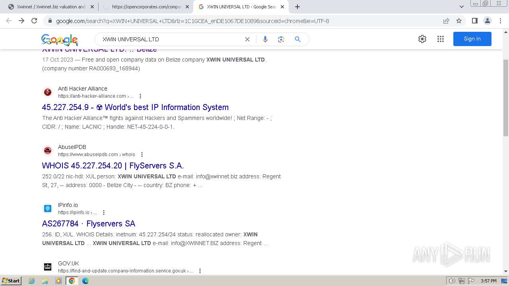Reload the Google search page

pos(34,21)
